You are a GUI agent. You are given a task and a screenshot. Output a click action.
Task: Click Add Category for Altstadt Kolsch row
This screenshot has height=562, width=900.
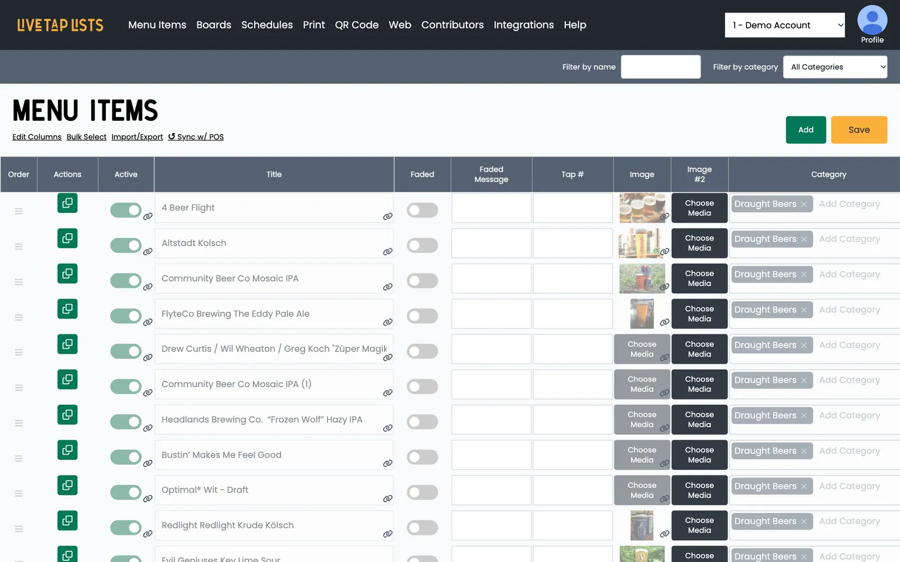tap(849, 239)
